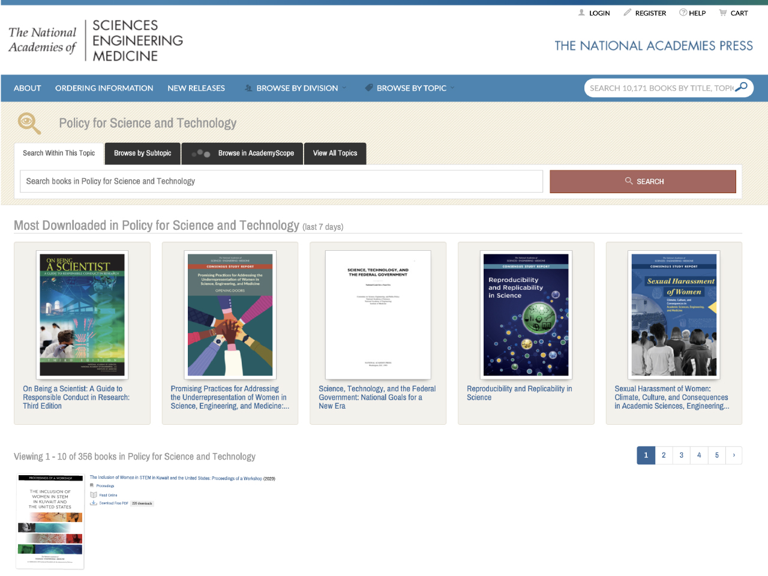Expand the Browse by Division dropdown
Screen dimensions: 768x576
(296, 88)
